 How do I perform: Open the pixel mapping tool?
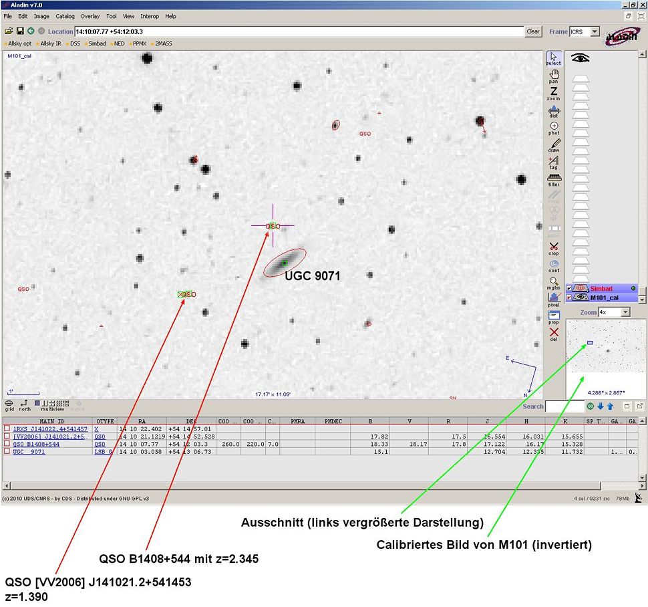point(554,299)
